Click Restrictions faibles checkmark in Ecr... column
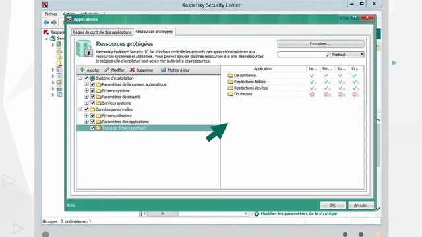Screen dimensions: 422x237 [326, 82]
